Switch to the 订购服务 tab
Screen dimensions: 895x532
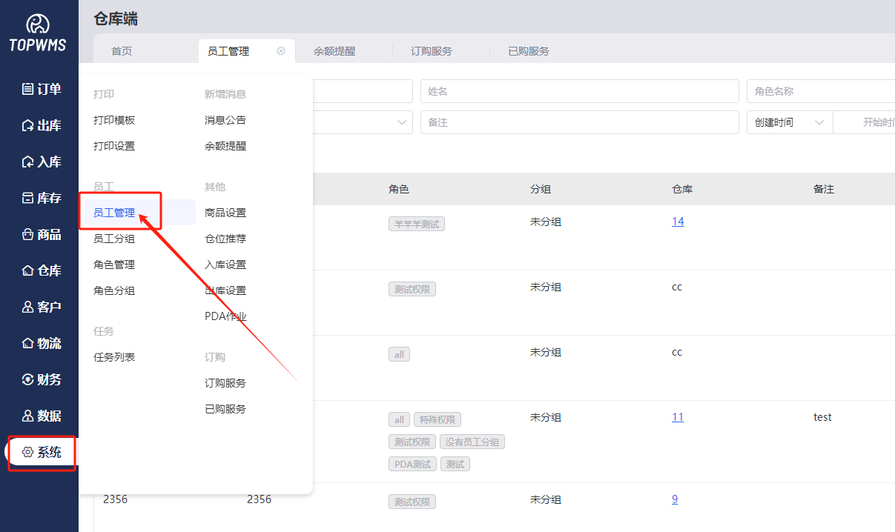[x=432, y=51]
